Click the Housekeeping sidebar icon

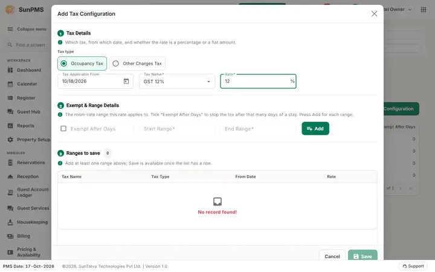pyautogui.click(x=10, y=222)
